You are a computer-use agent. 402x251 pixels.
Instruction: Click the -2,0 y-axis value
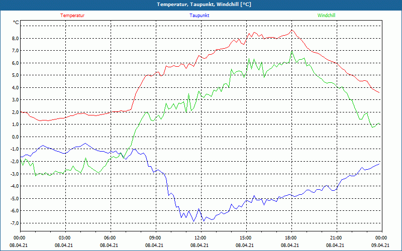coord(15,161)
